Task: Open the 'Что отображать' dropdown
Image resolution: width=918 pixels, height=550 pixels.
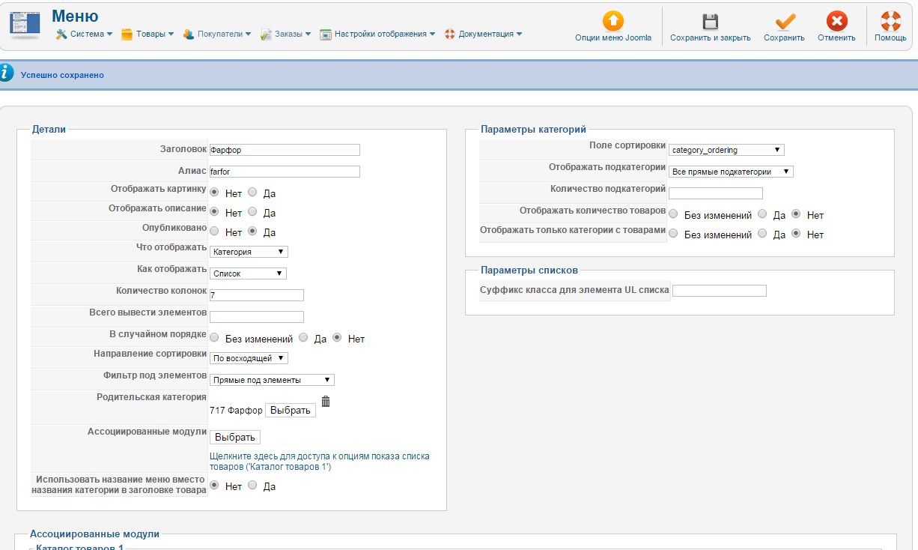Action: [249, 252]
